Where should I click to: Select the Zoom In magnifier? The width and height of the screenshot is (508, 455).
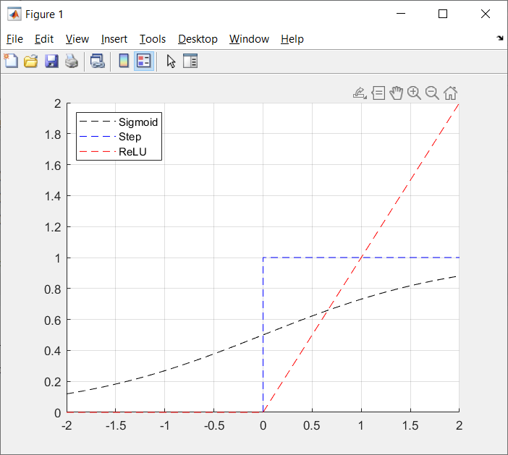click(x=414, y=93)
